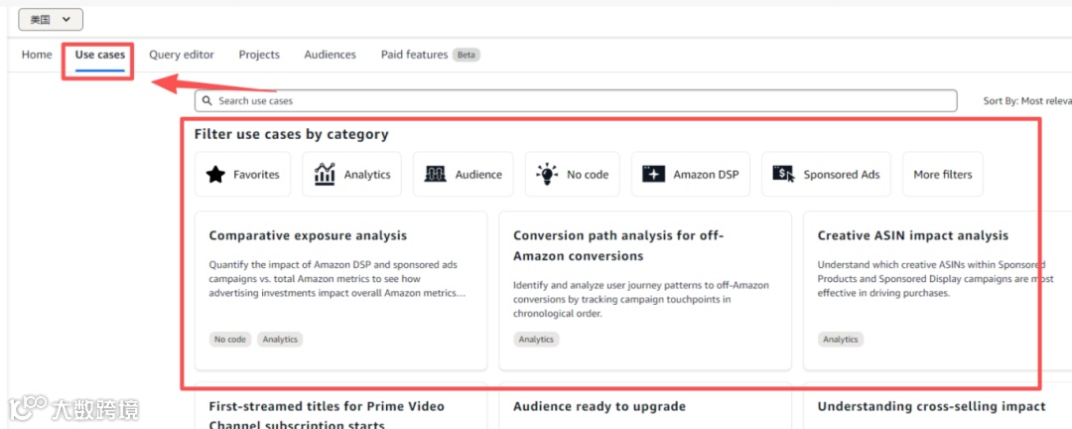Click the Analytics tag on Conversion path card

[x=536, y=340]
